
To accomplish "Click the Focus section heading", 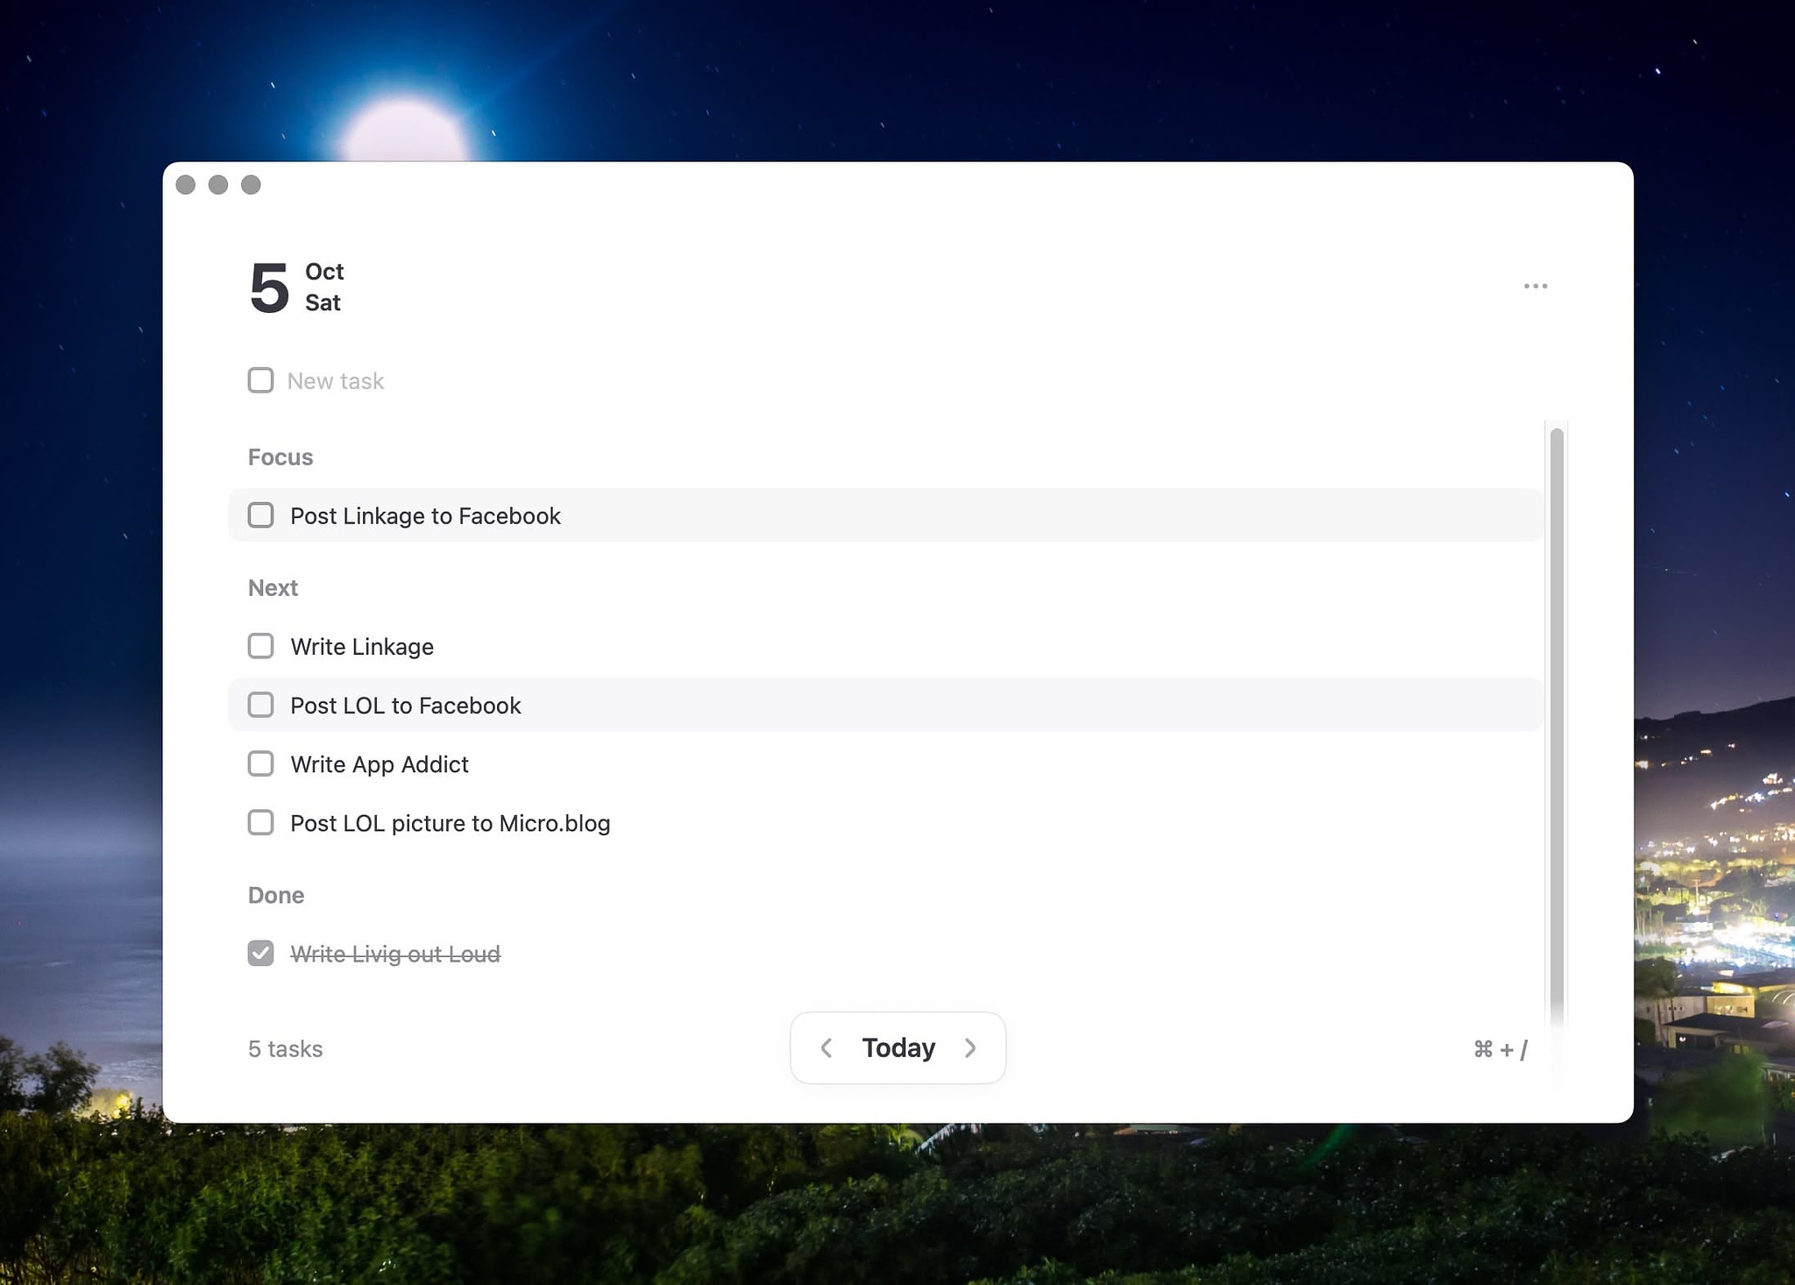I will (x=280, y=457).
